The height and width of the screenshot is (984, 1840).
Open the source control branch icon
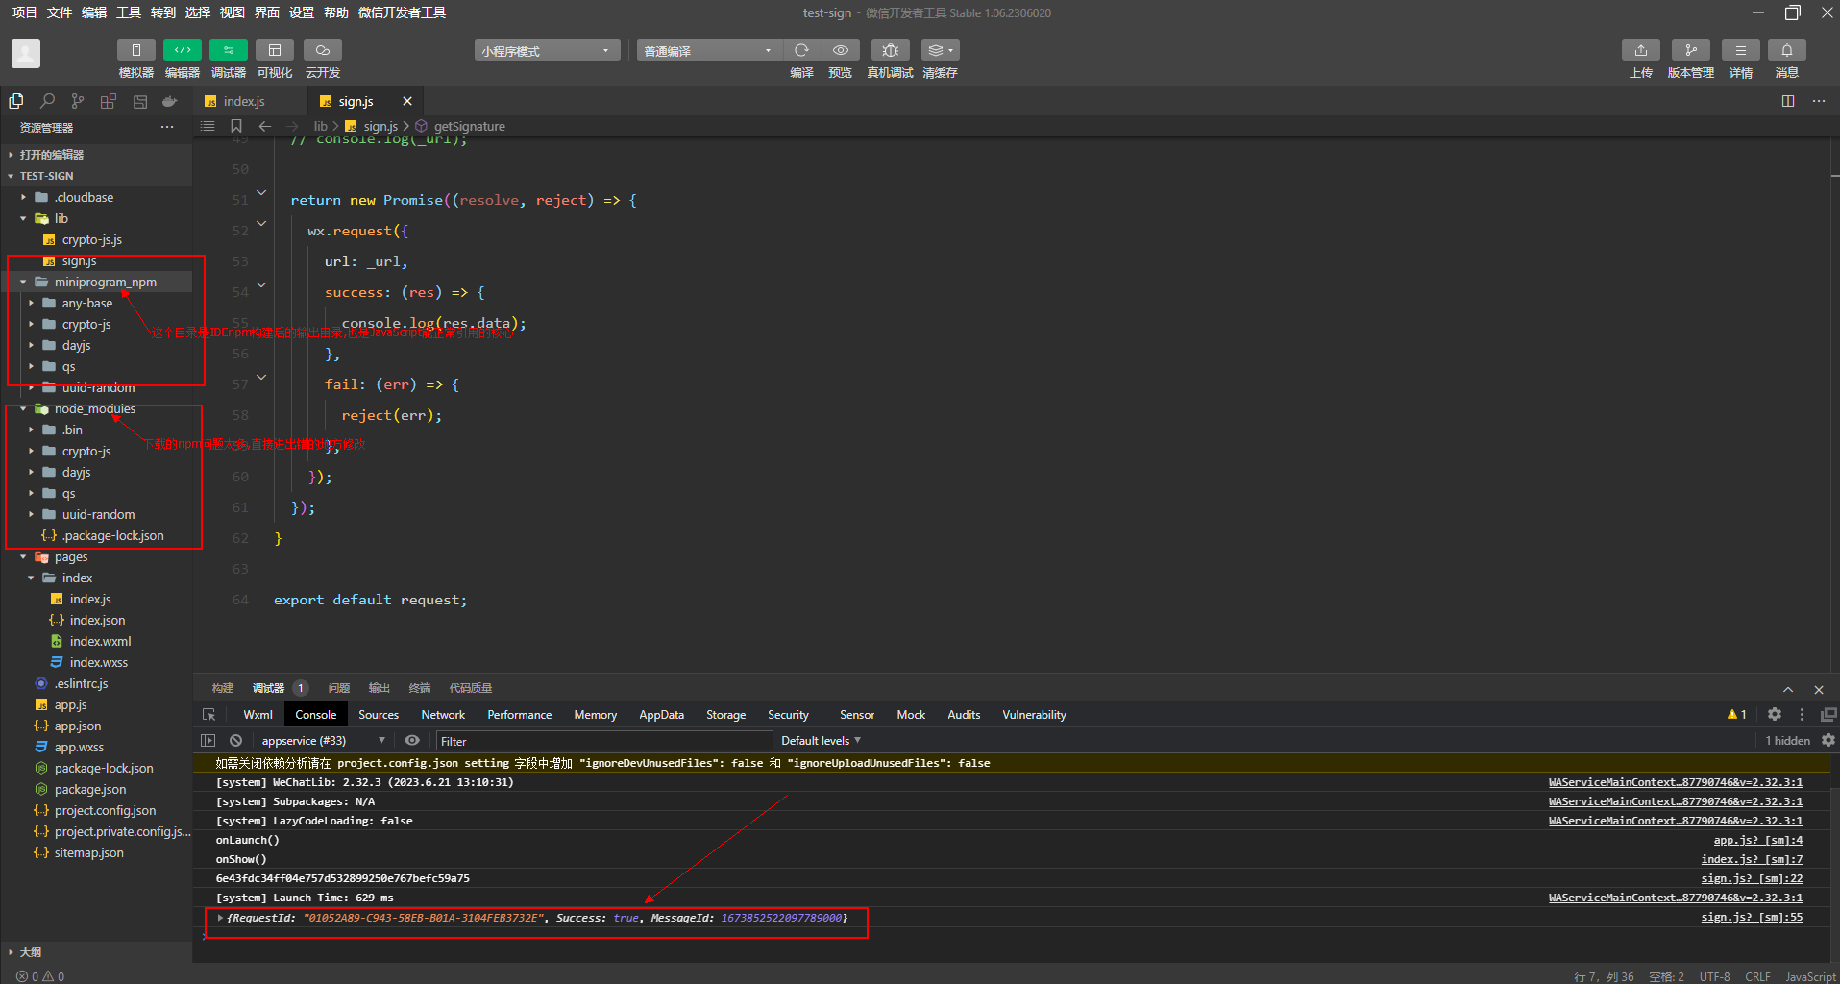(x=78, y=101)
